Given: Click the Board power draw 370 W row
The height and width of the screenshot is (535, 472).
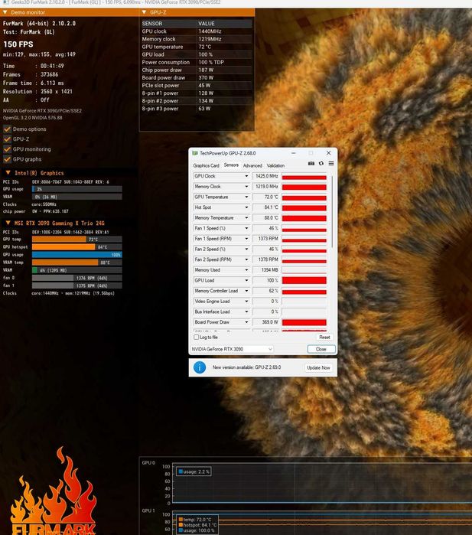Looking at the screenshot, I should point(197,78).
